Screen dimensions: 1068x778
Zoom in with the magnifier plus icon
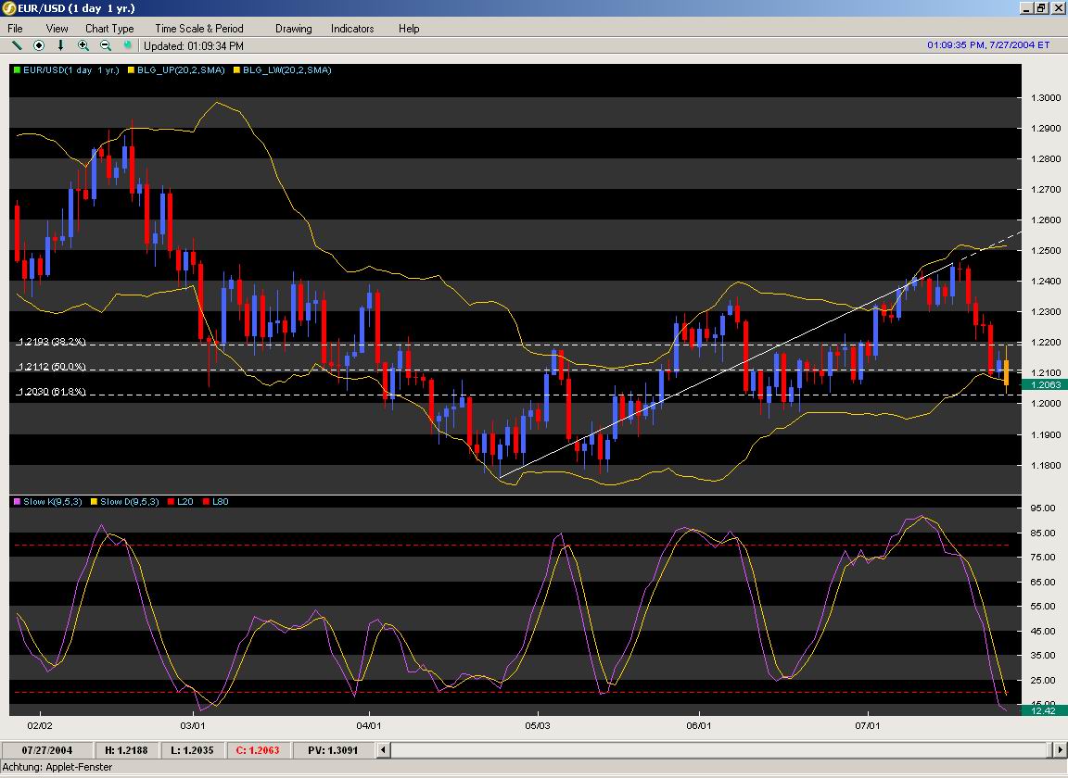coord(83,45)
